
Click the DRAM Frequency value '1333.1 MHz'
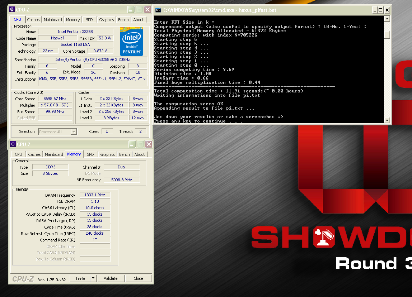coord(95,195)
